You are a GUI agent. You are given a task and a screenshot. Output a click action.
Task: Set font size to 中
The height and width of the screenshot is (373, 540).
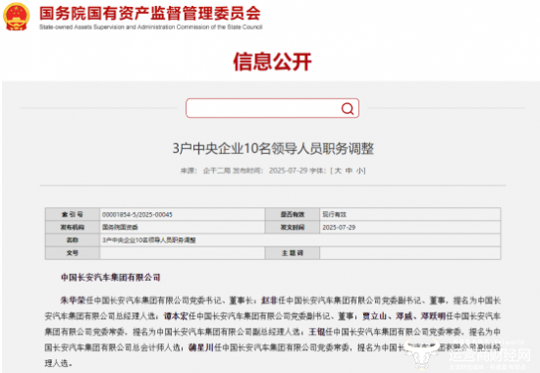[349, 171]
